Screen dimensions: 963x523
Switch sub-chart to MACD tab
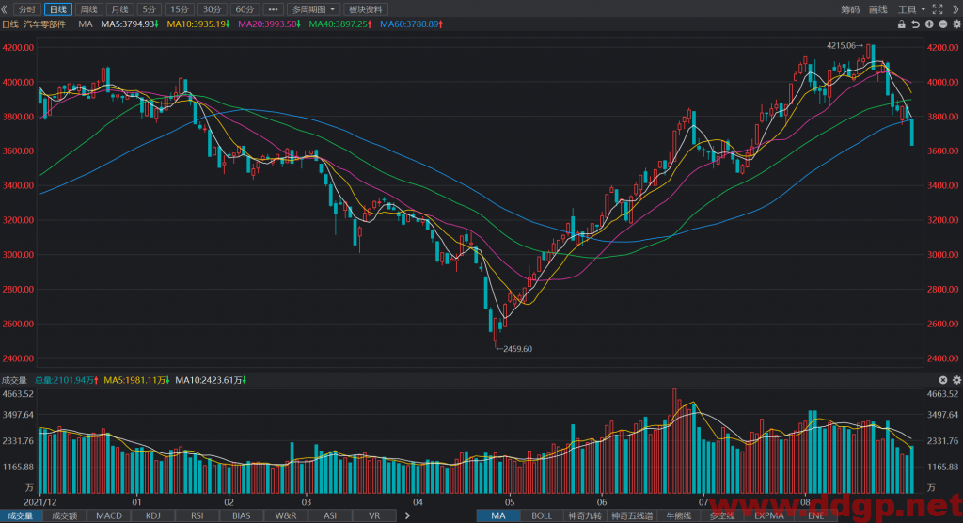109,515
